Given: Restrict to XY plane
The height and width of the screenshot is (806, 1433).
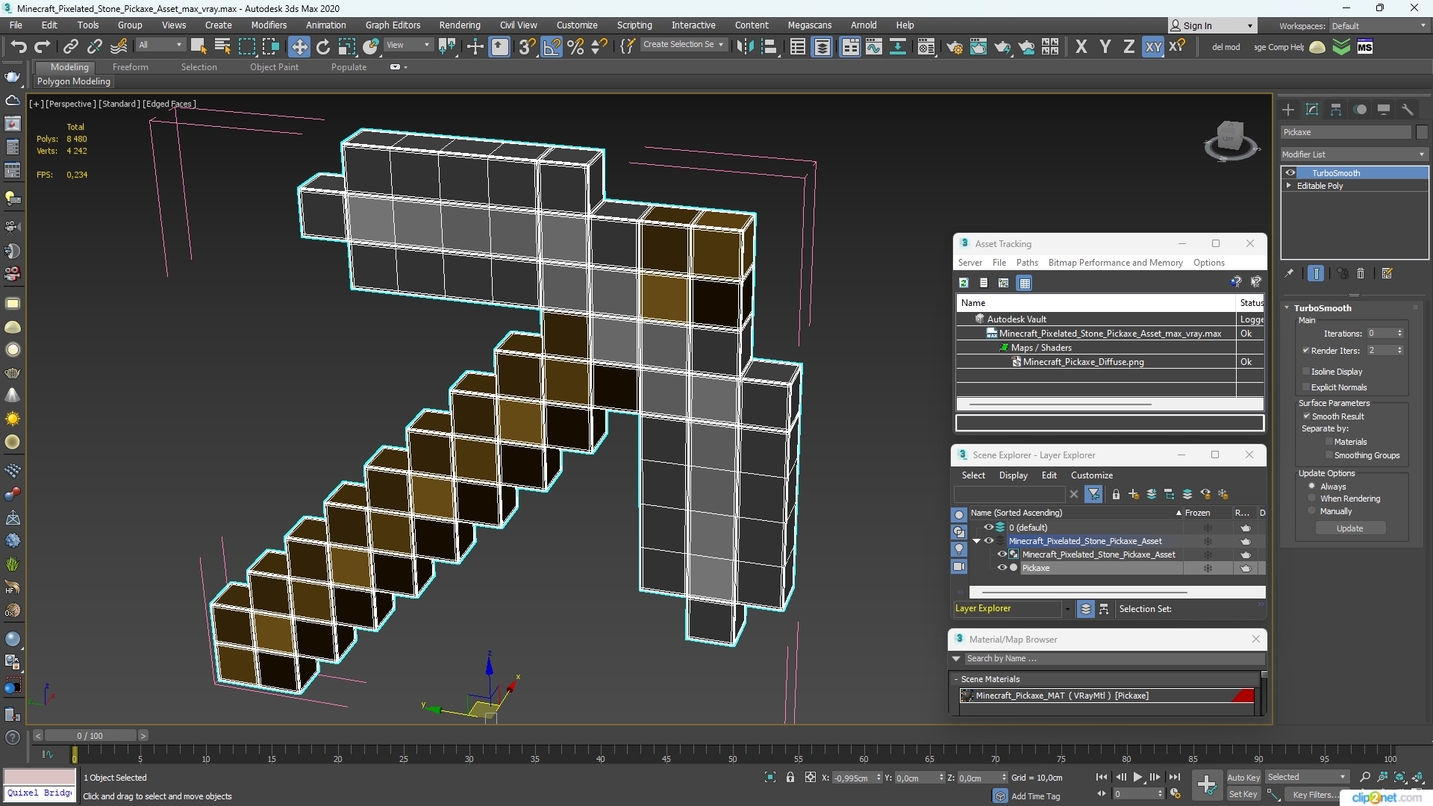Looking at the screenshot, I should [x=1153, y=47].
